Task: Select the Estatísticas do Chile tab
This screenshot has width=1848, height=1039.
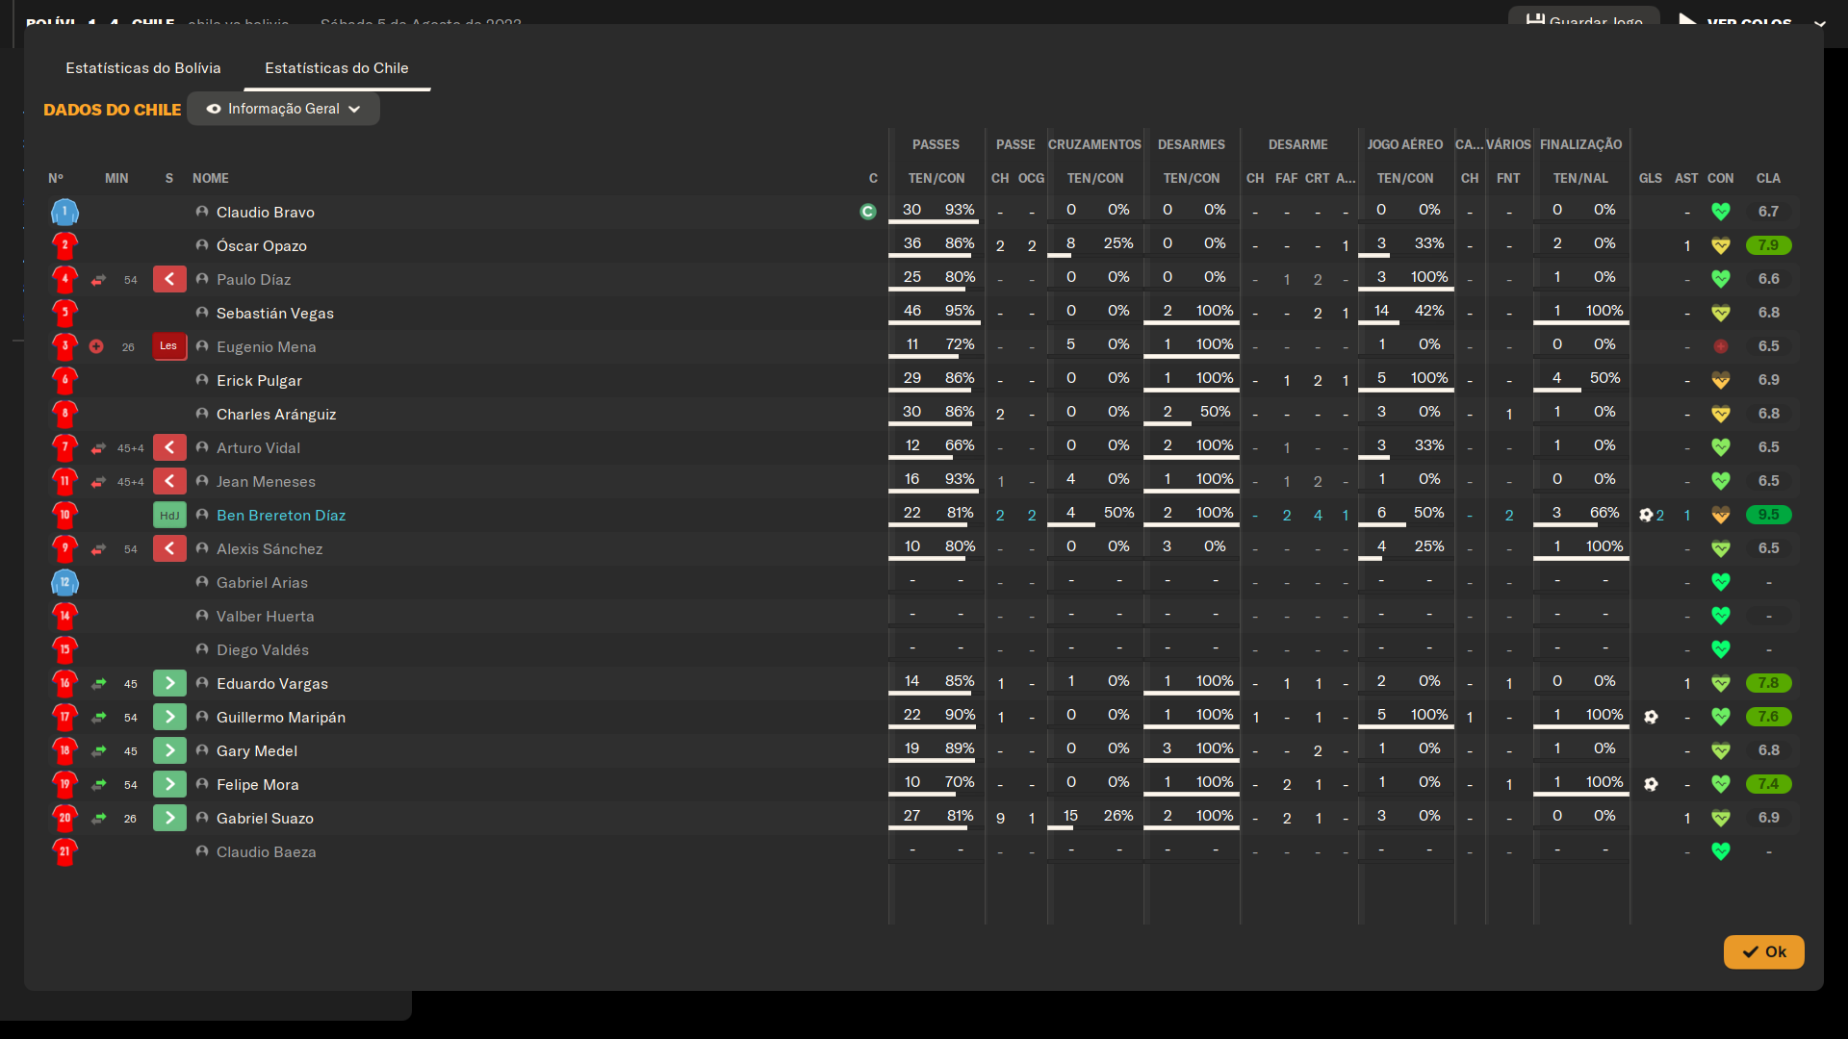Action: point(337,68)
